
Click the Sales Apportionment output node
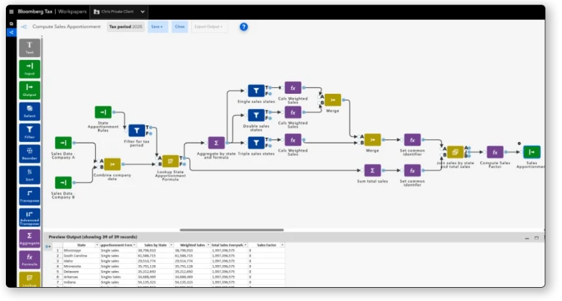pyautogui.click(x=531, y=152)
